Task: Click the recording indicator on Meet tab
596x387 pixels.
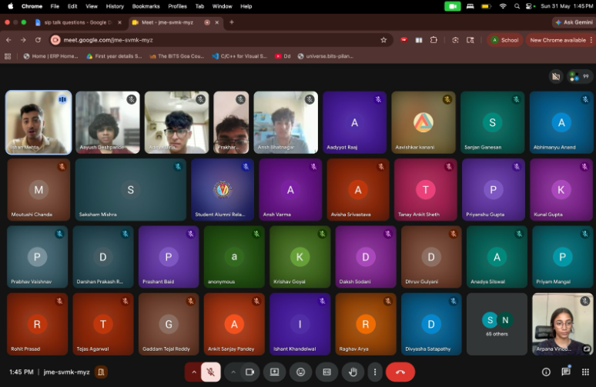Action: coord(207,22)
